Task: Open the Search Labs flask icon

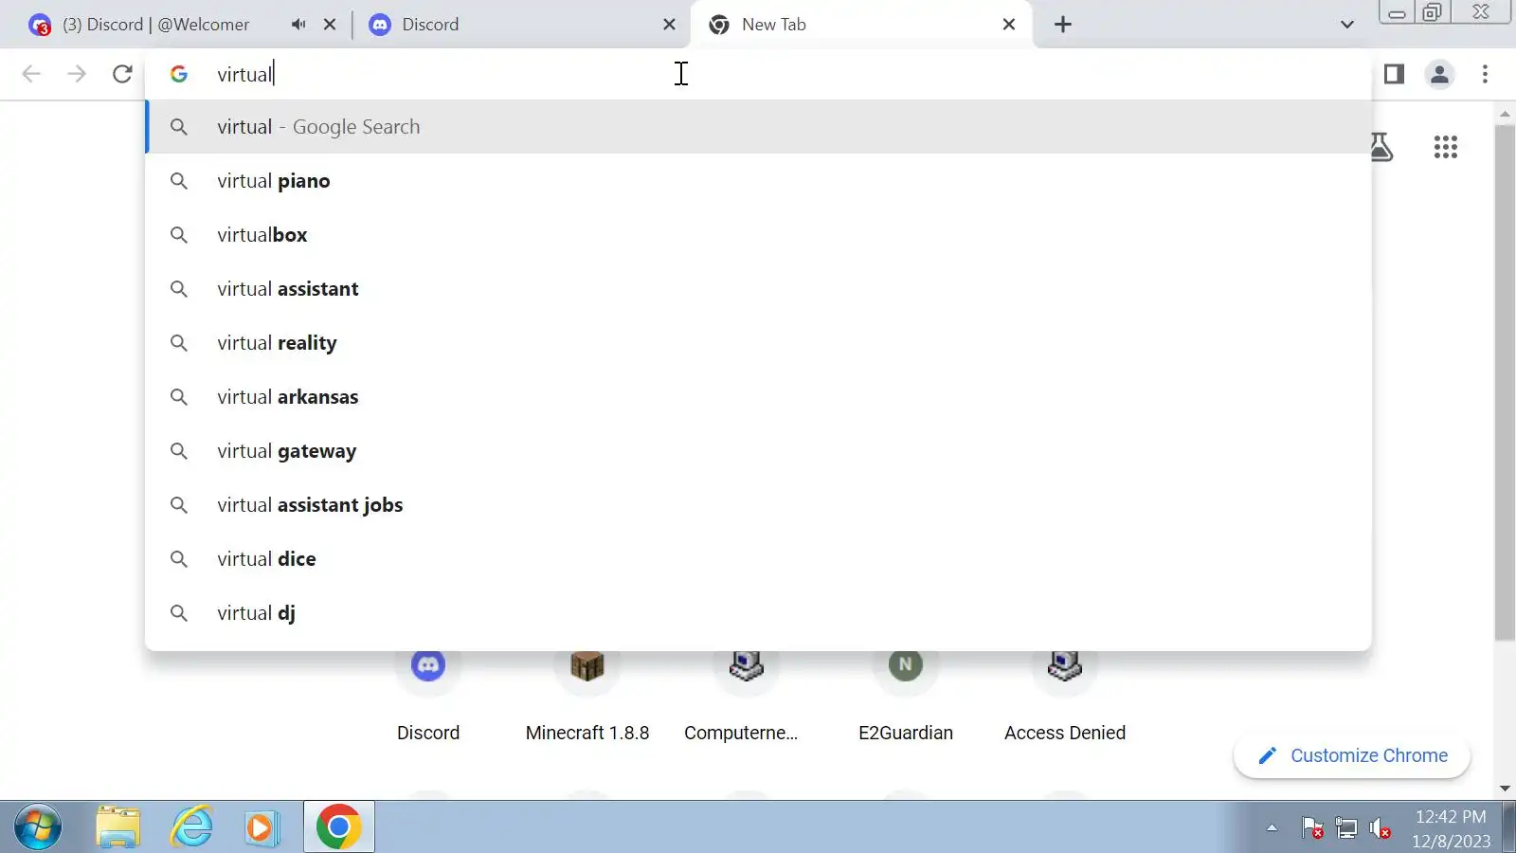Action: [x=1381, y=147]
